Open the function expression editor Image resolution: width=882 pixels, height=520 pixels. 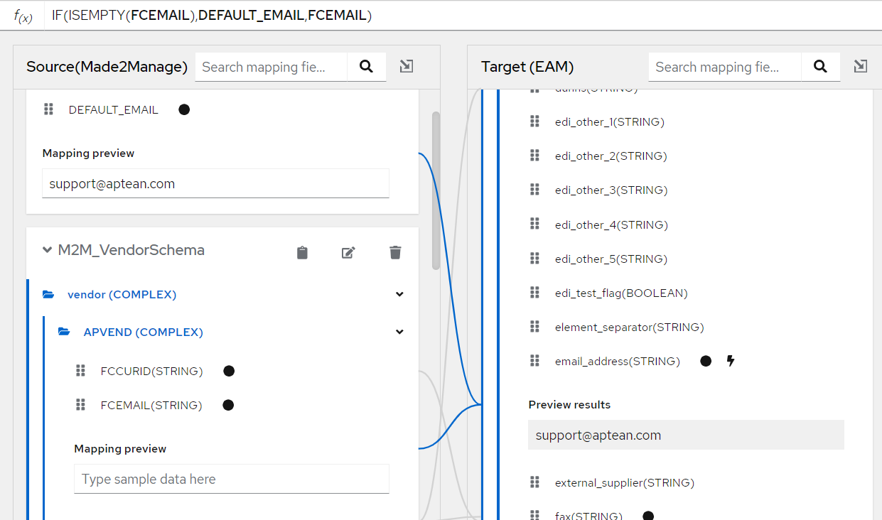pyautogui.click(x=23, y=15)
